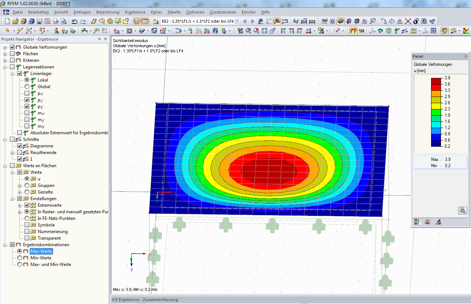
Task: Save the model with the floppy disk icon
Action: pyautogui.click(x=40, y=21)
